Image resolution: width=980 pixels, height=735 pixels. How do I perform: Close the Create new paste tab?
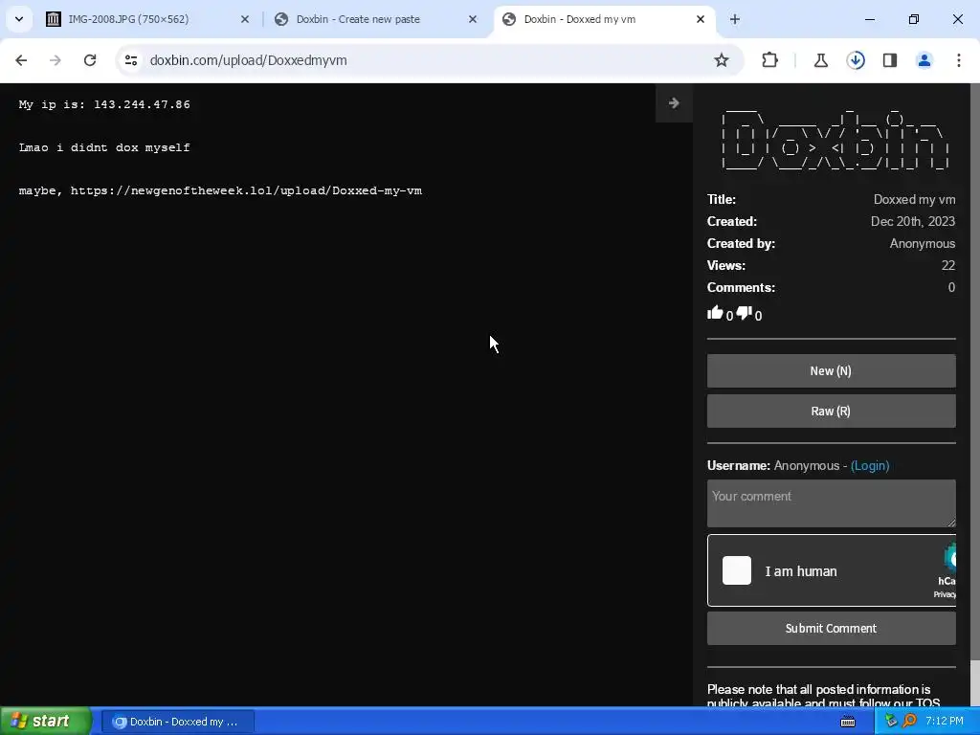[x=473, y=19]
